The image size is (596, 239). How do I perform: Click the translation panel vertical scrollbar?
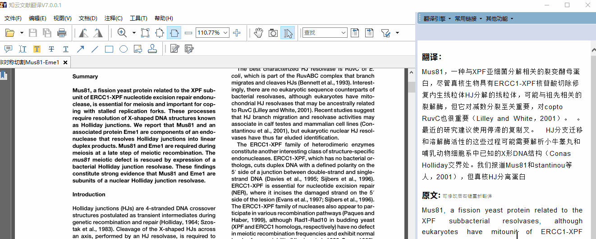pyautogui.click(x=593, y=140)
